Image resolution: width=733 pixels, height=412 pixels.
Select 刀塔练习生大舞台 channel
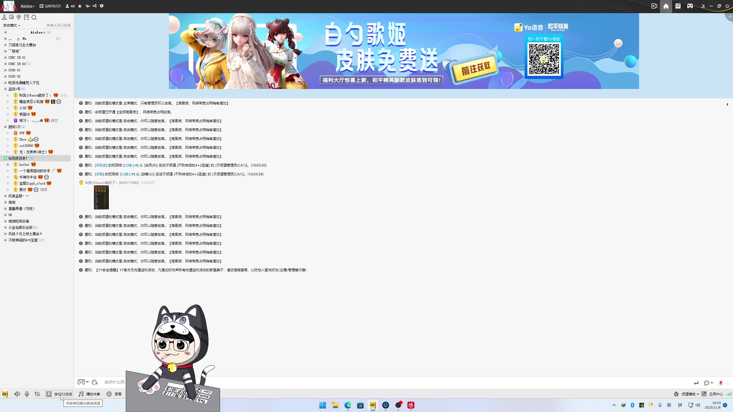(22, 45)
